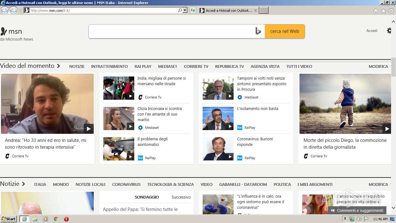Open the Commenti e suggerimenti feedback button
Screen dimensions: 396x223
click(x=357, y=210)
